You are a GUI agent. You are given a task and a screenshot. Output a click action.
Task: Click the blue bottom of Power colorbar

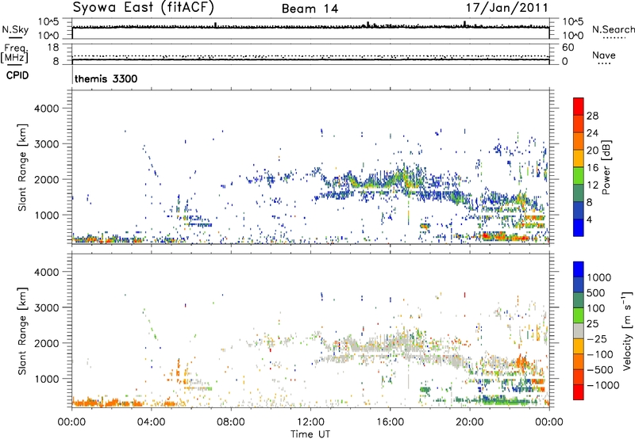click(579, 228)
